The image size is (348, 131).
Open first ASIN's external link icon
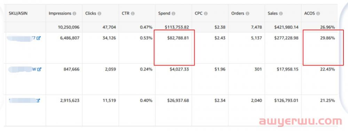pyautogui.click(x=39, y=38)
